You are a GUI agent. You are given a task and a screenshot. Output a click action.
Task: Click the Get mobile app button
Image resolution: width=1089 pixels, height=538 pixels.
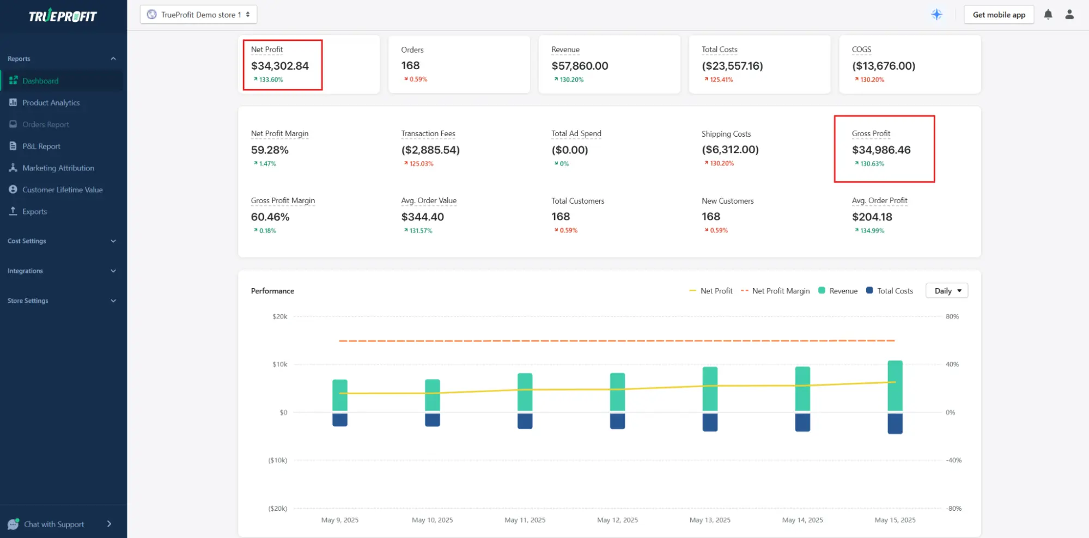pyautogui.click(x=999, y=14)
